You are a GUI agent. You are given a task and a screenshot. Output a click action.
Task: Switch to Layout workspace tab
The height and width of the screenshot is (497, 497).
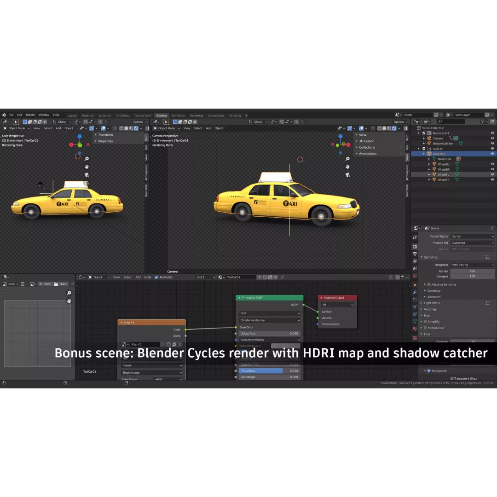coord(72,116)
